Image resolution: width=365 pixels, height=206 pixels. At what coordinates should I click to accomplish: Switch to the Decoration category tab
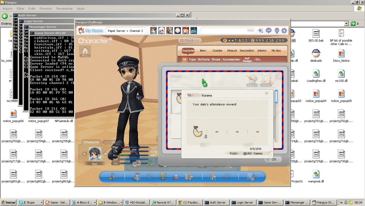247,50
